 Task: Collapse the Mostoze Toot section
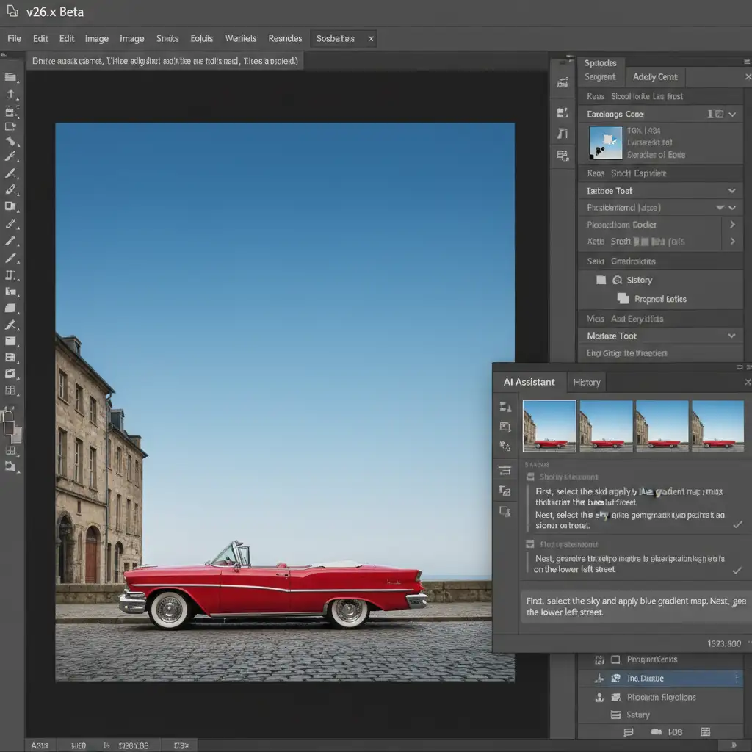(731, 336)
